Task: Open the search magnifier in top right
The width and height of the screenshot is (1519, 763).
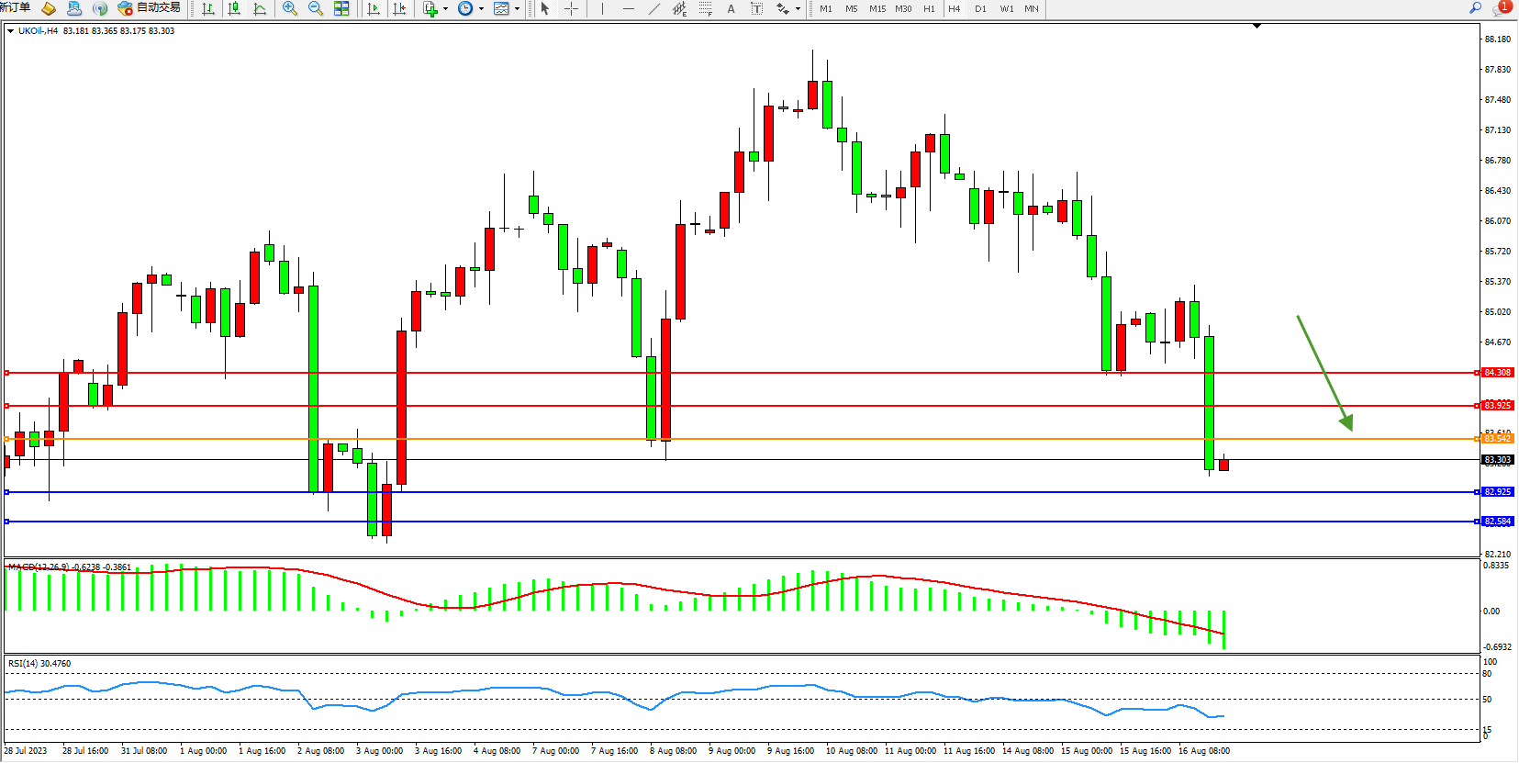Action: coord(1476,7)
